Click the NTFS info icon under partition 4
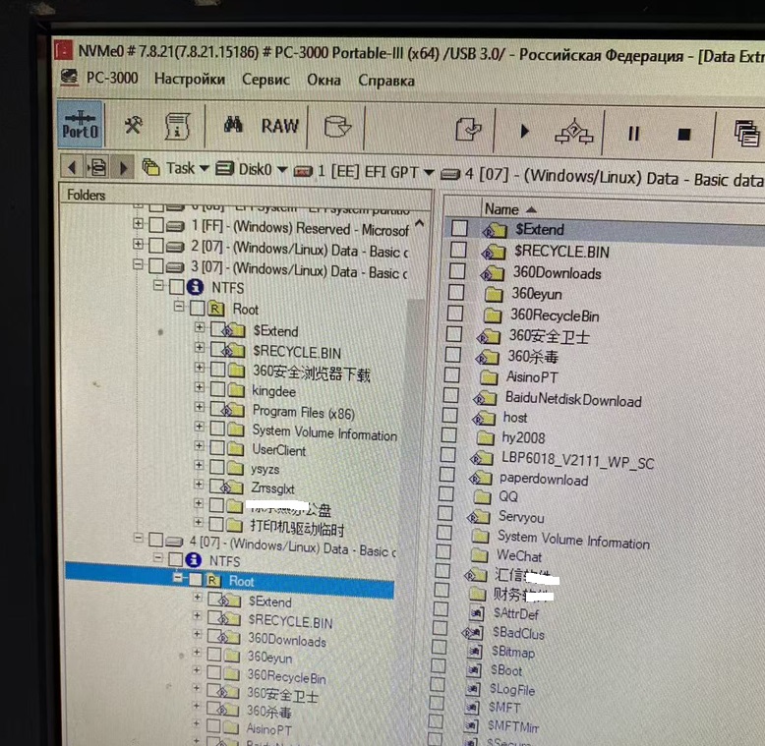This screenshot has height=746, width=765. (x=193, y=559)
